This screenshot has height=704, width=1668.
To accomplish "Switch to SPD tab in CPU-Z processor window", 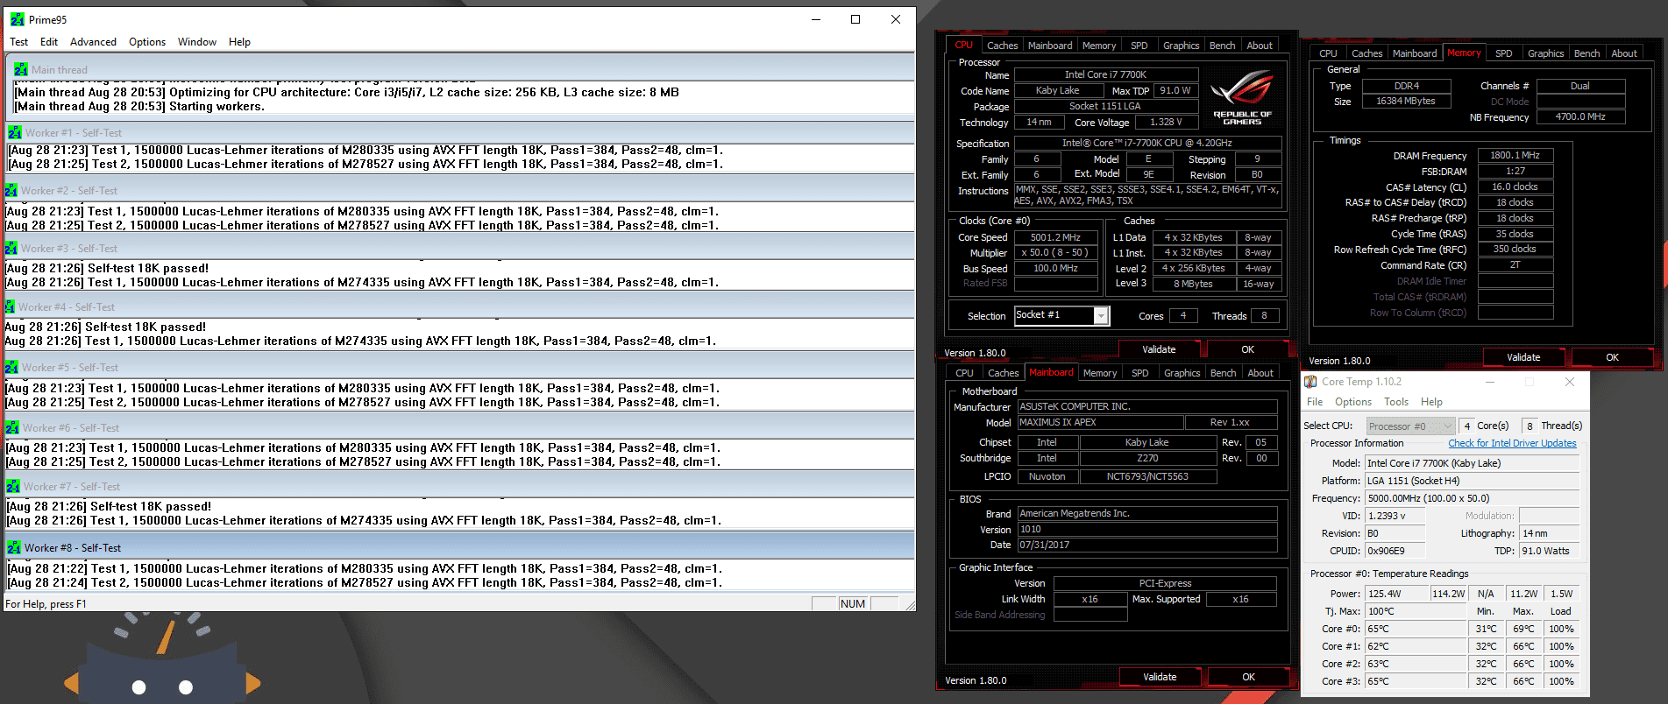I will coord(1139,46).
